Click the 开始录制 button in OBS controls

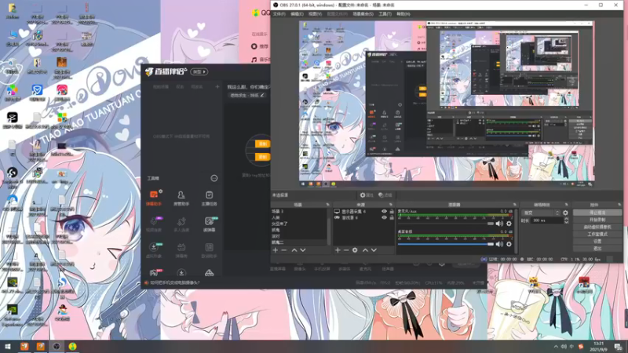coord(597,220)
